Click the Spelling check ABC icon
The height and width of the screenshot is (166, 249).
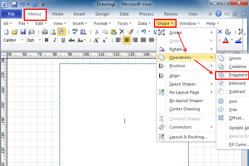pos(75,31)
